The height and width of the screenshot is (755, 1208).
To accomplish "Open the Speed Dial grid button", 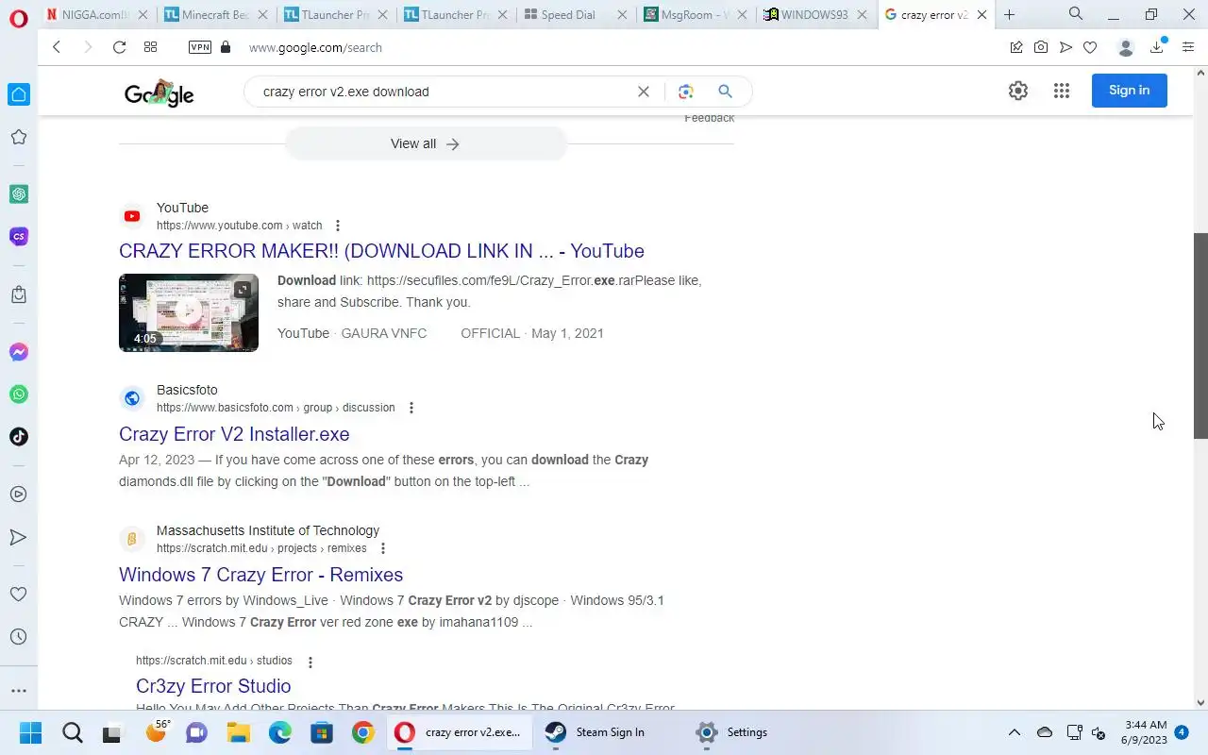I will [150, 47].
